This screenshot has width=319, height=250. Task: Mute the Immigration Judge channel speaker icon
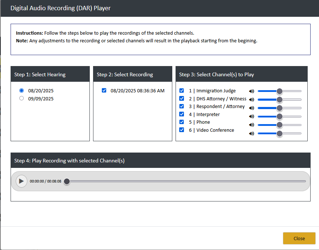point(252,91)
